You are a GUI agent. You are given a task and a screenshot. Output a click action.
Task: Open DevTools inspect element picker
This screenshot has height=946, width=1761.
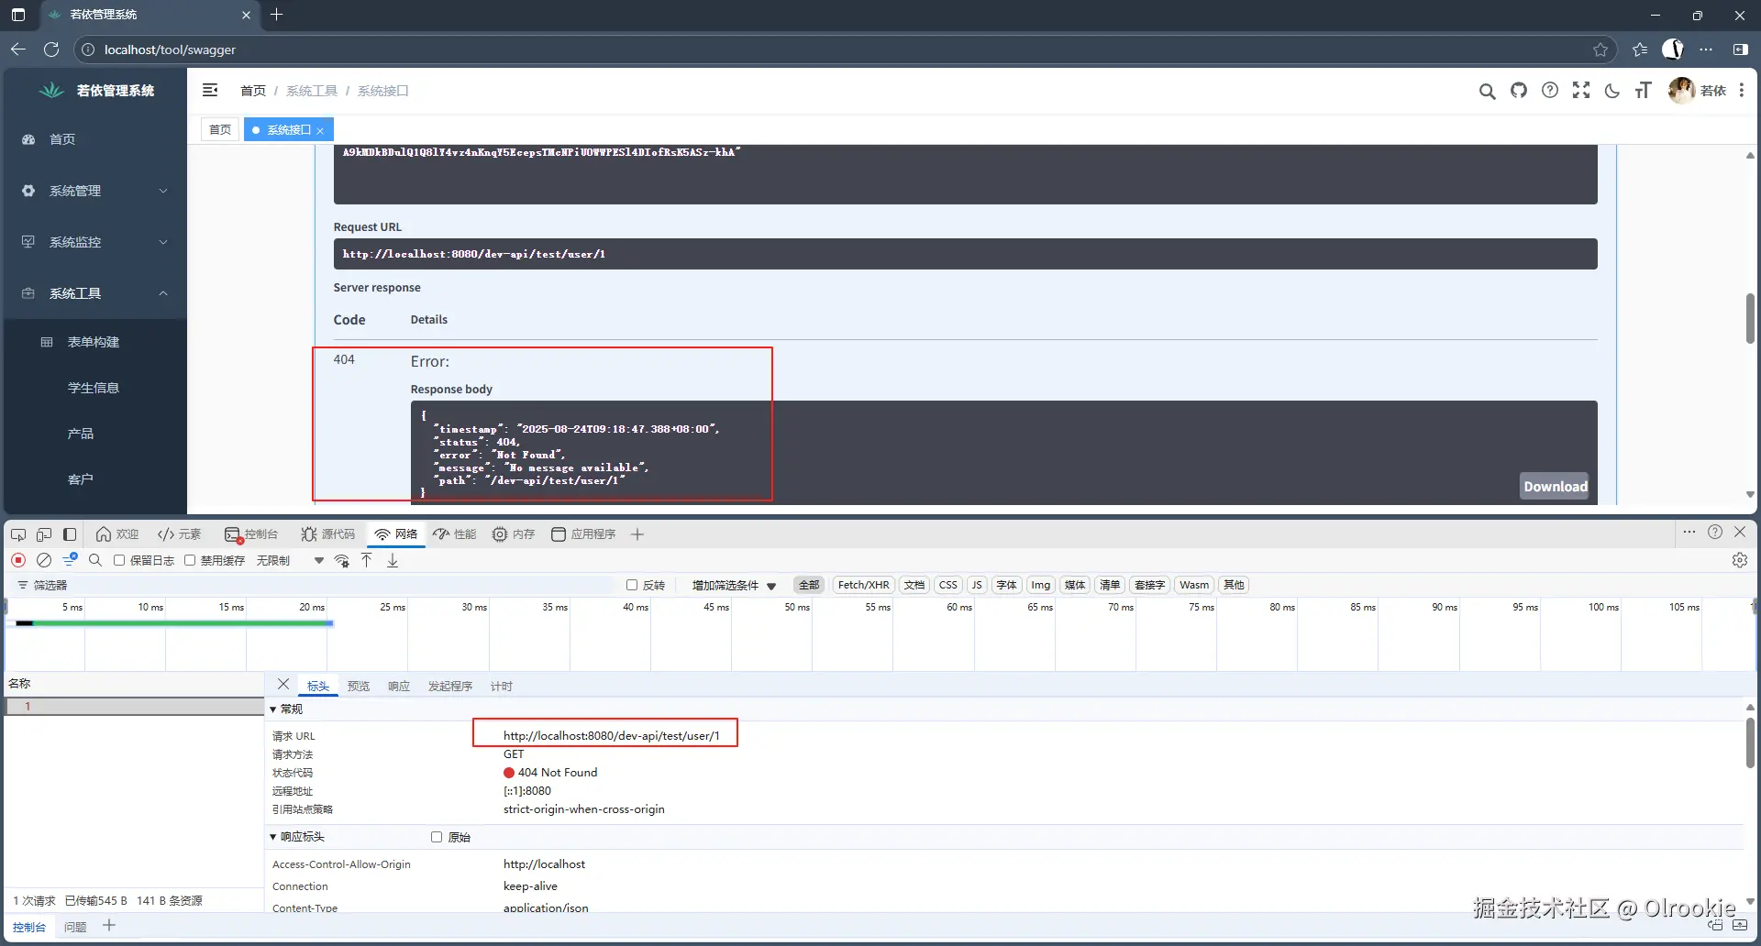point(18,534)
